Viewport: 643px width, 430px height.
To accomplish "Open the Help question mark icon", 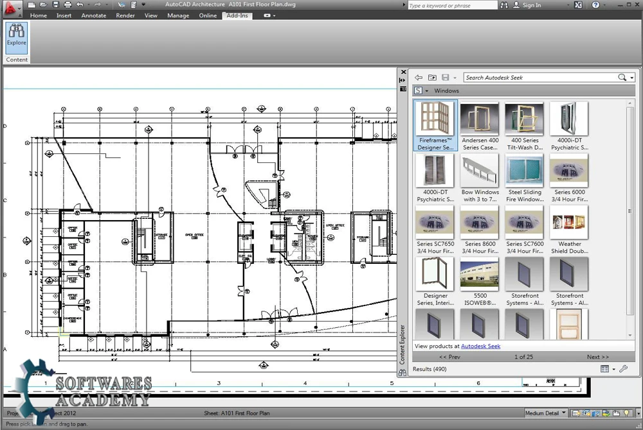I will [596, 5].
